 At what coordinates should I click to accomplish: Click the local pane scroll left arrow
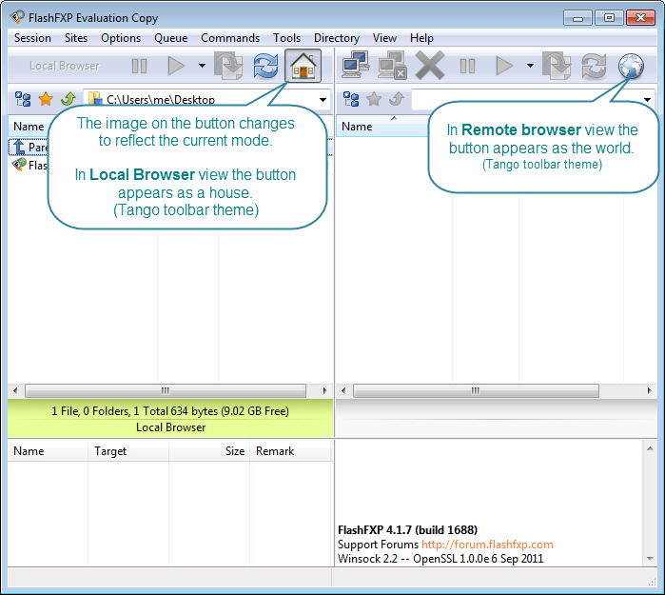15,390
